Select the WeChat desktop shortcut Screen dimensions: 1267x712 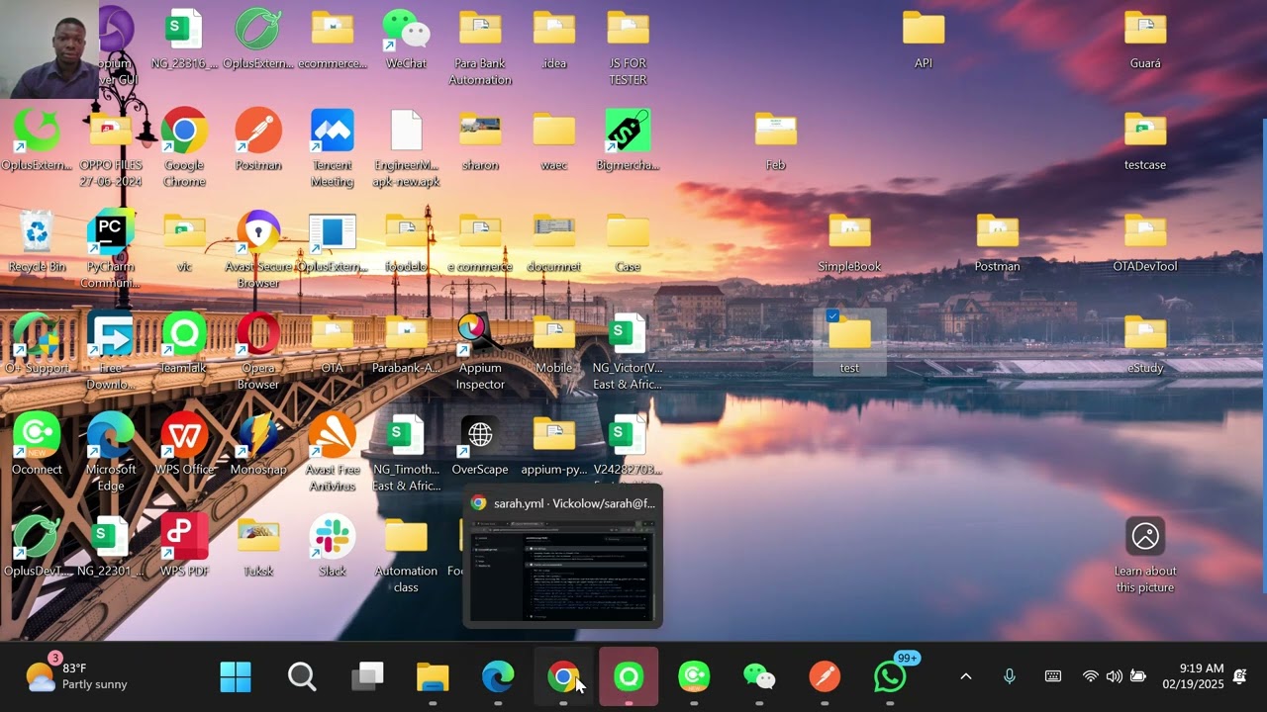[406, 39]
